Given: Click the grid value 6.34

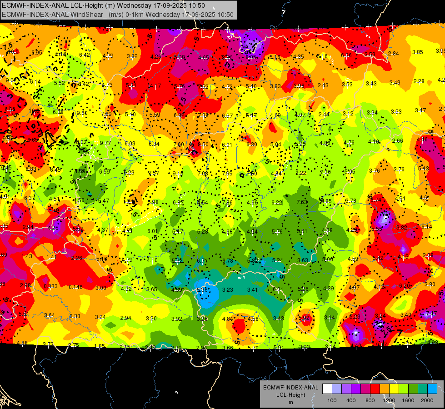Looking at the screenshot, I should pyautogui.click(x=154, y=144).
